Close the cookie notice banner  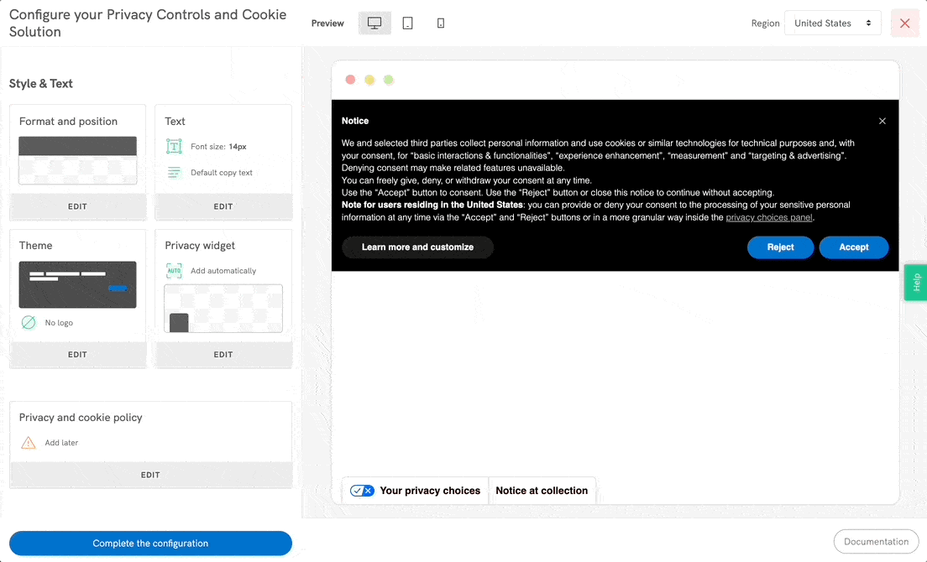(x=882, y=121)
